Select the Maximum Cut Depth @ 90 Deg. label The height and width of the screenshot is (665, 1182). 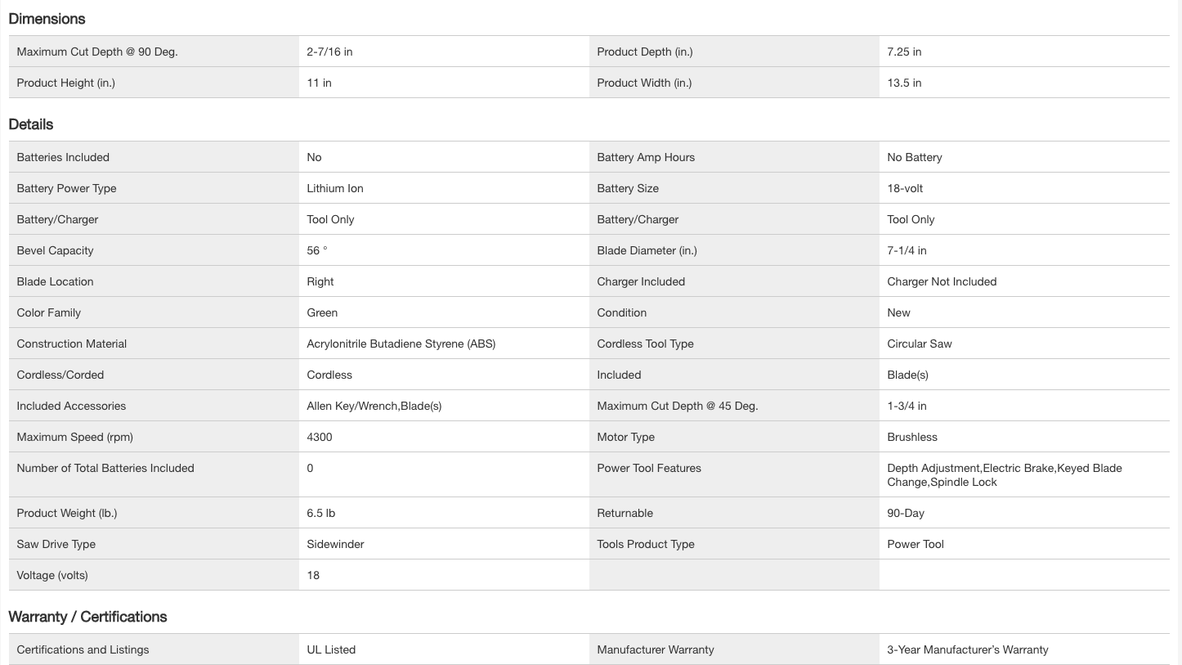coord(97,52)
